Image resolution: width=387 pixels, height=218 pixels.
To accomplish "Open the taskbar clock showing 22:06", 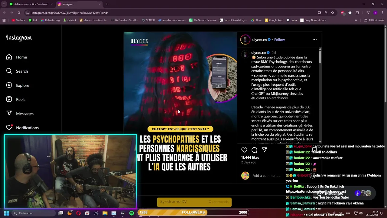I will (373, 213).
